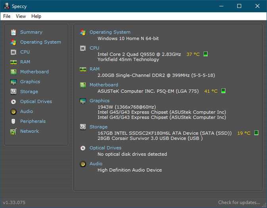Screen dimensions: 267x208
Task: Click the Audio speaker icon in sidebar
Action: coord(13,112)
